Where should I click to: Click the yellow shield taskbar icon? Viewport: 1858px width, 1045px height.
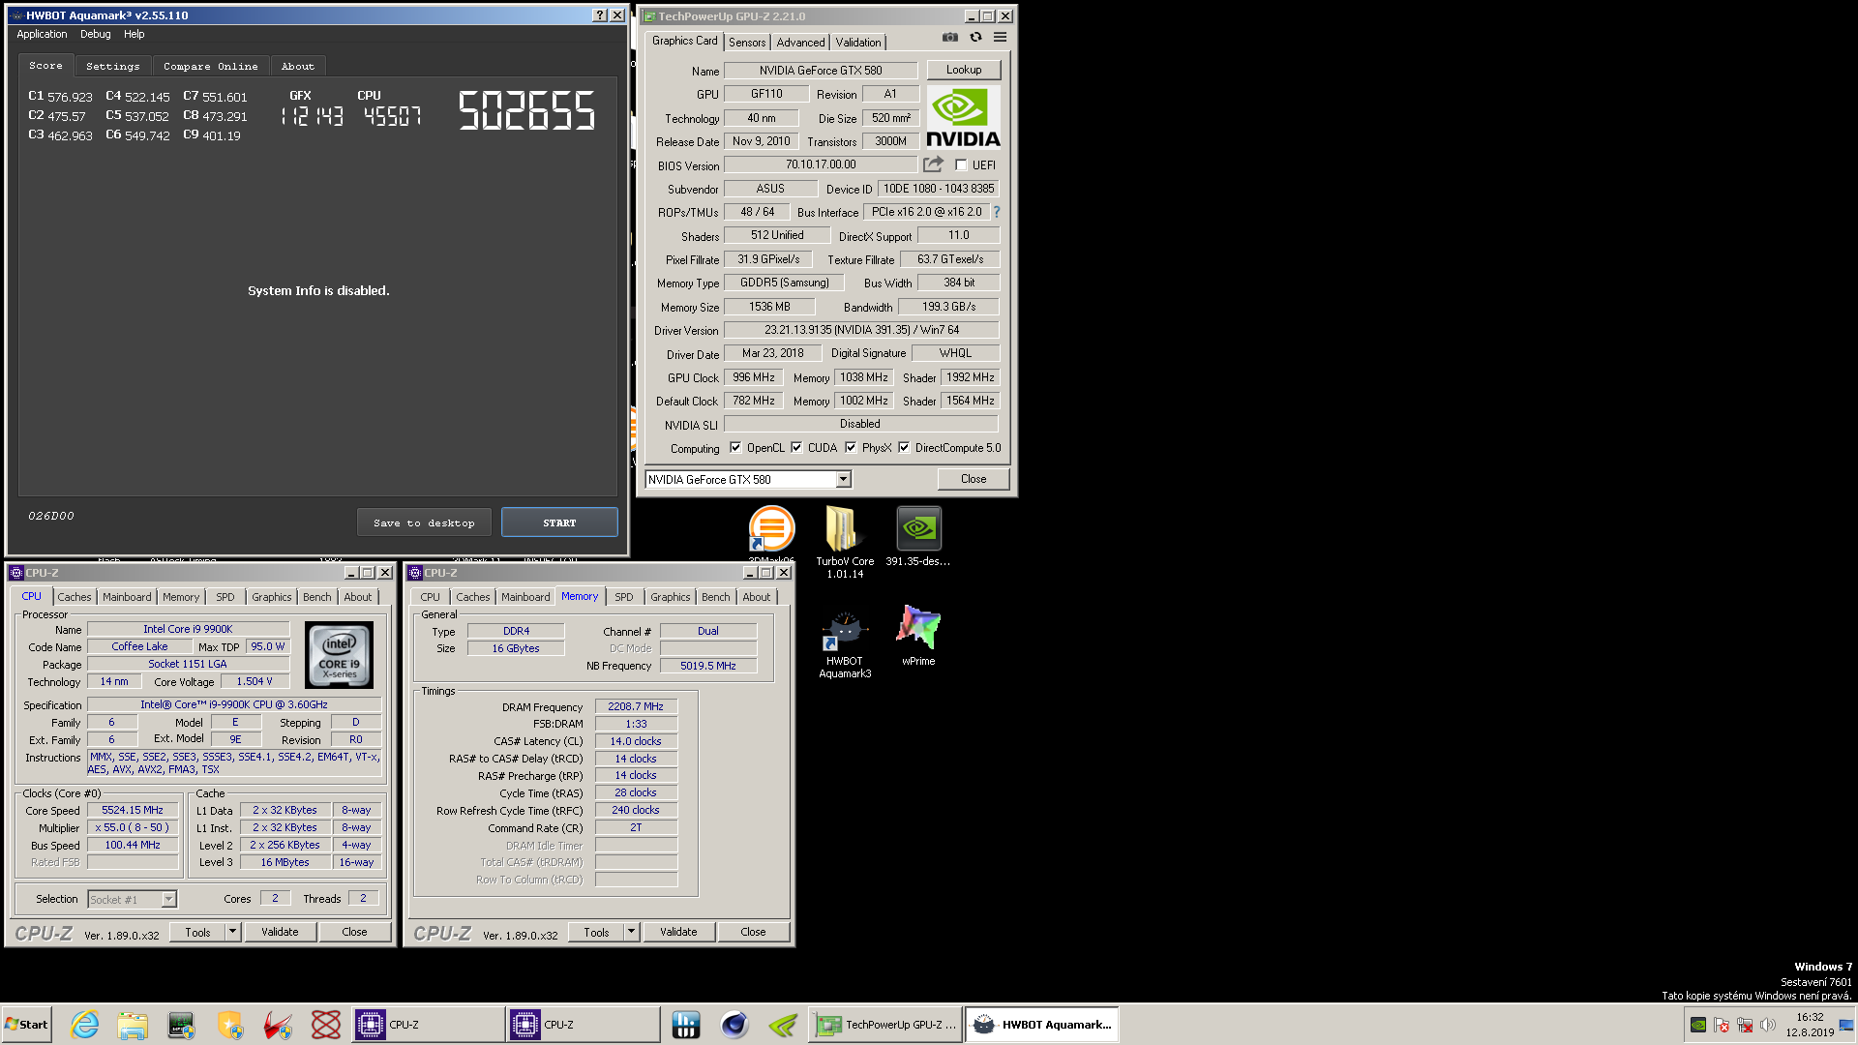click(229, 1025)
